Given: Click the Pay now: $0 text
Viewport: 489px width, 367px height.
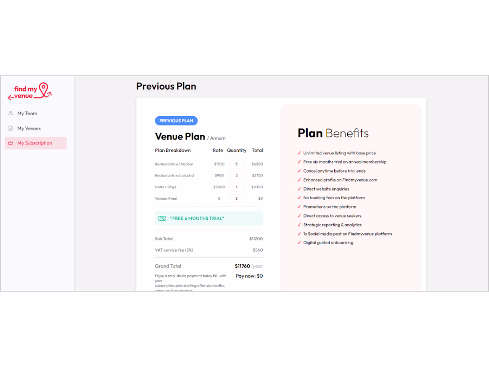Looking at the screenshot, I should point(249,276).
